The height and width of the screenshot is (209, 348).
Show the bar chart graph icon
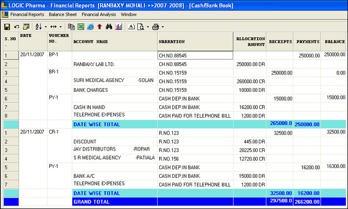(119, 27)
